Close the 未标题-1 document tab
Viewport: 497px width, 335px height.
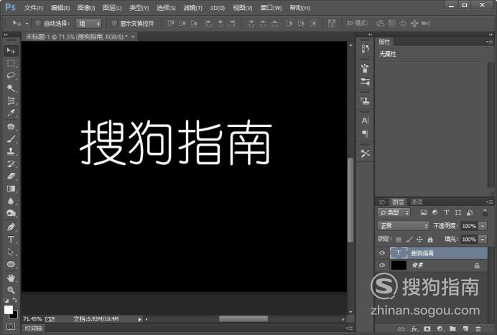[x=133, y=37]
